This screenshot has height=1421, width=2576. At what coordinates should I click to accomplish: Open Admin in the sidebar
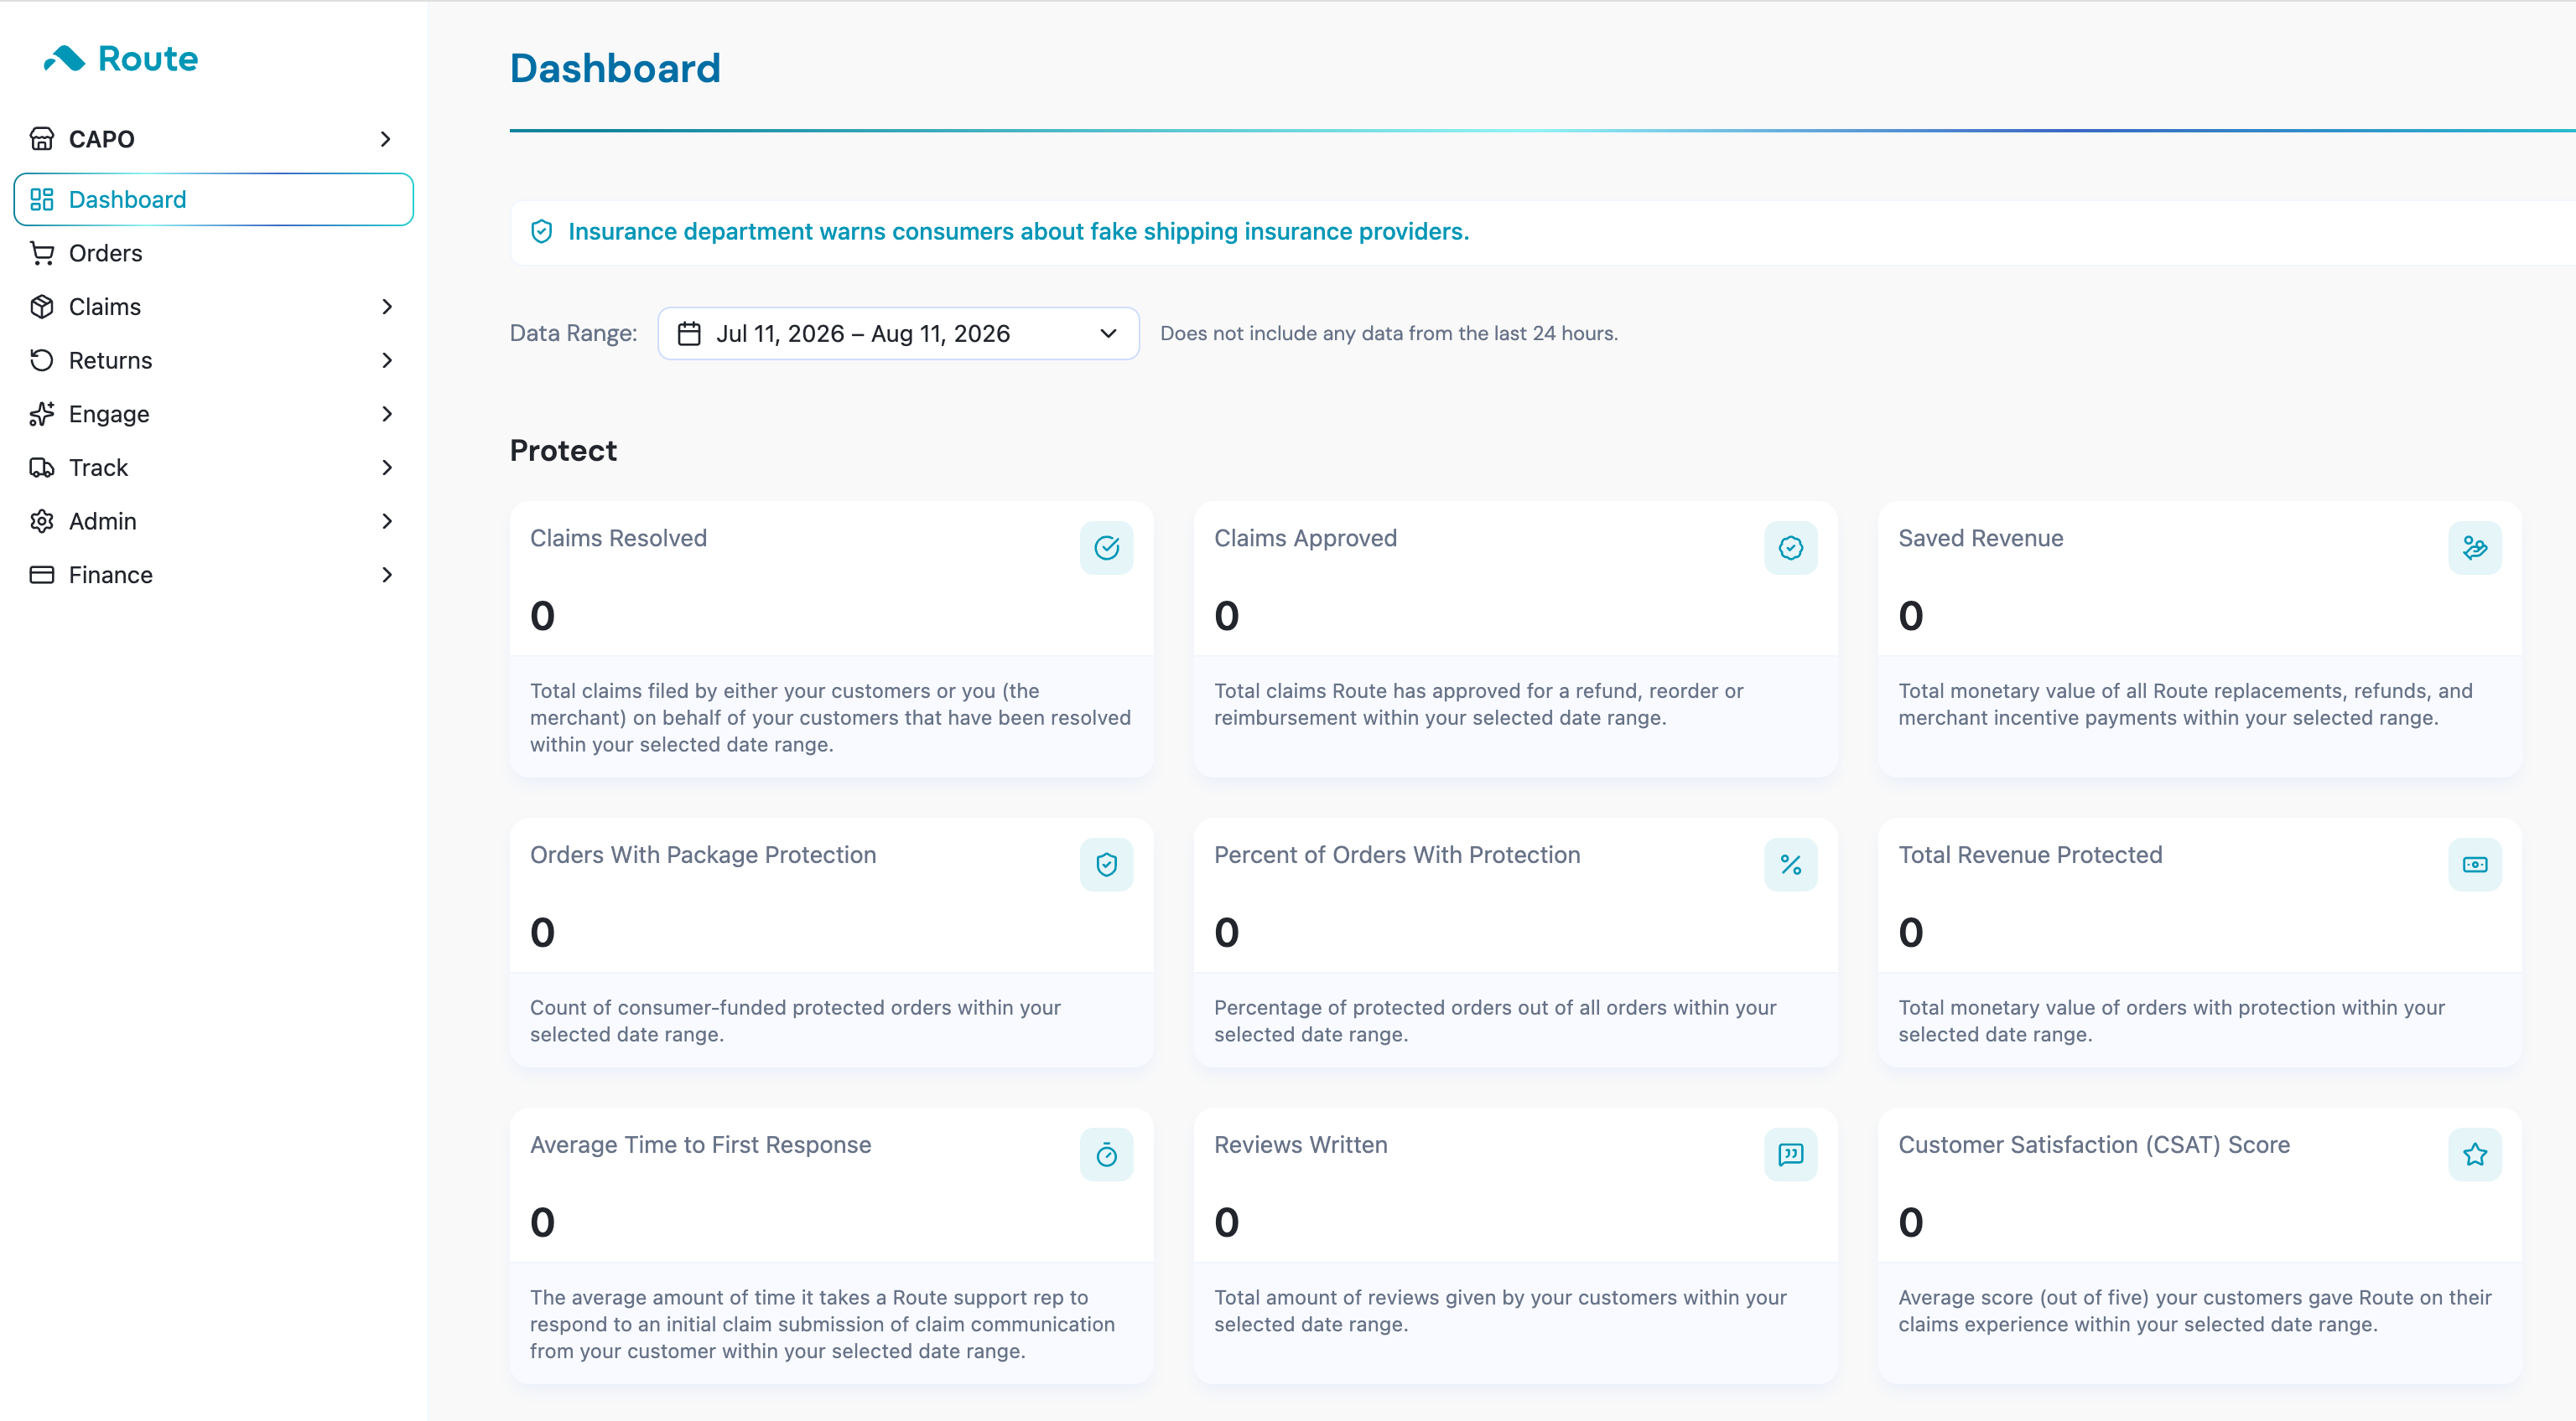tap(213, 522)
